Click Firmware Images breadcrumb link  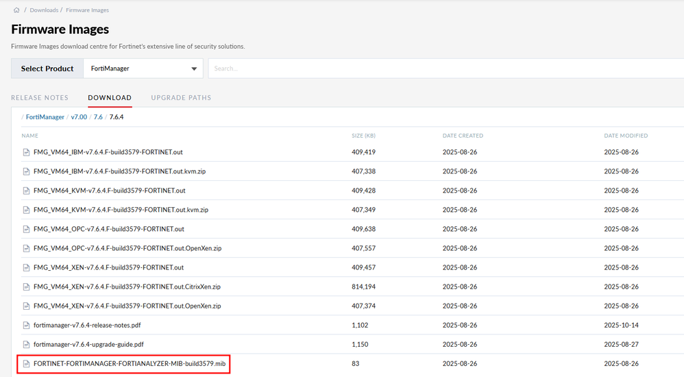(x=87, y=10)
